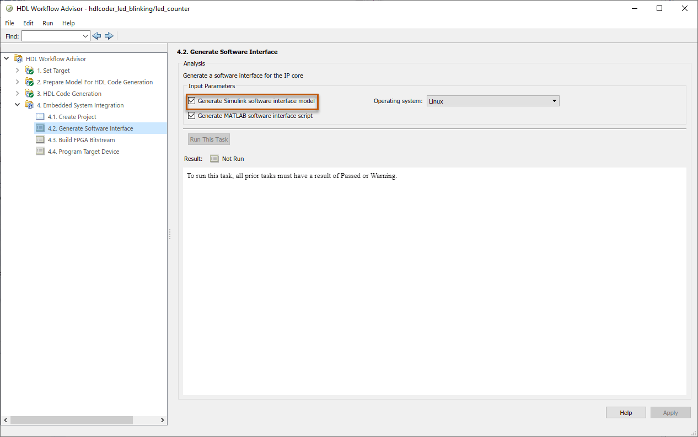The height and width of the screenshot is (437, 698).
Task: Click the Build FPGA Bitstream task icon
Action: tap(40, 140)
